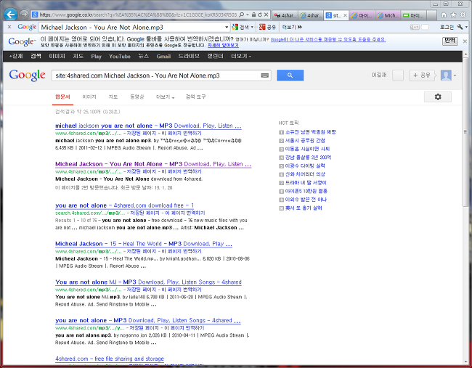This screenshot has height=368, width=472.
Task: Select Gmail in the black navigation bar
Action: tap(163, 57)
